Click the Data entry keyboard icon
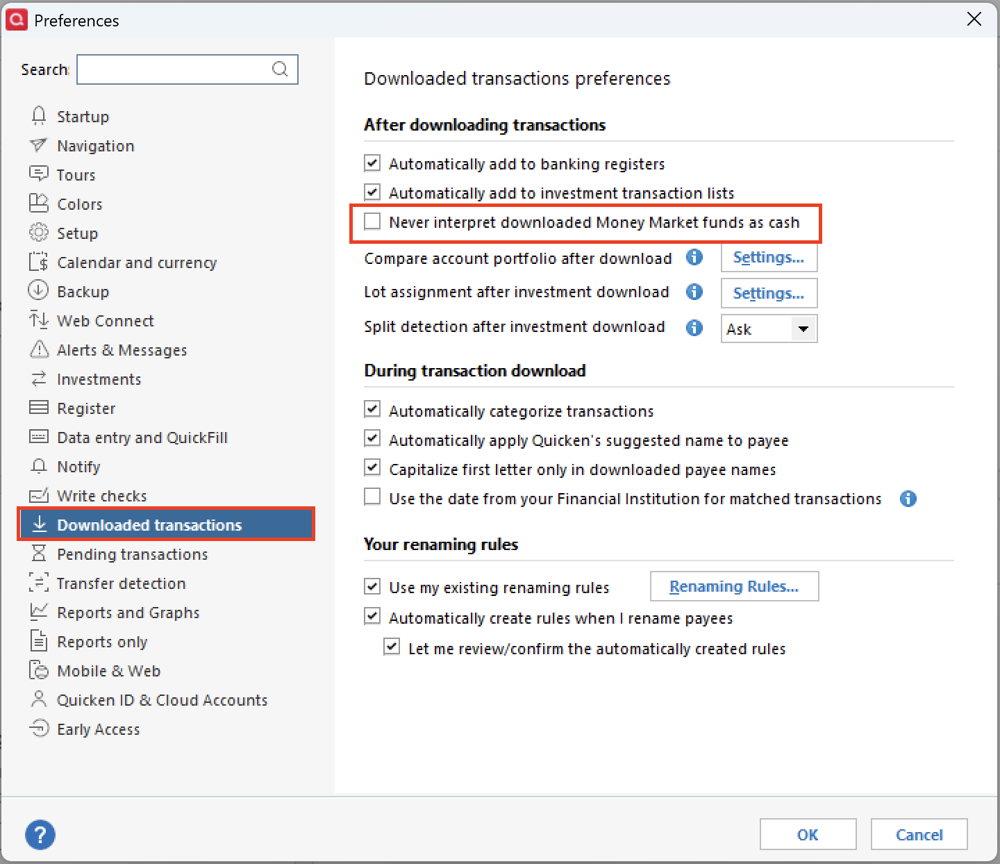The width and height of the screenshot is (1000, 864). 39,437
